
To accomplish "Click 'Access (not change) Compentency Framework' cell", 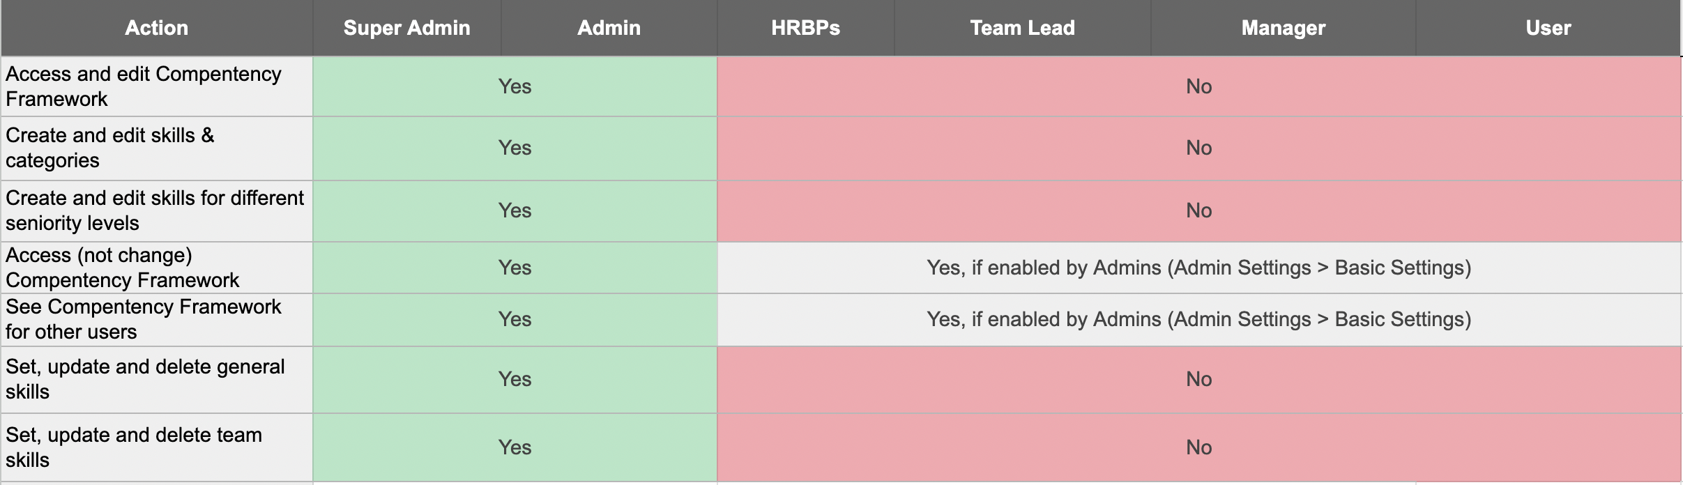I will [157, 268].
